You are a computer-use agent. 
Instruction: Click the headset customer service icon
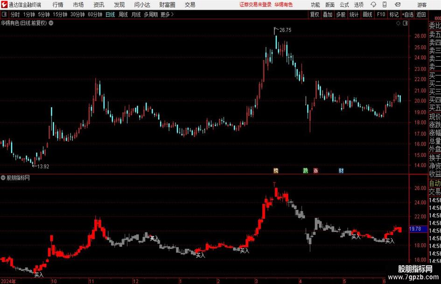373,5
